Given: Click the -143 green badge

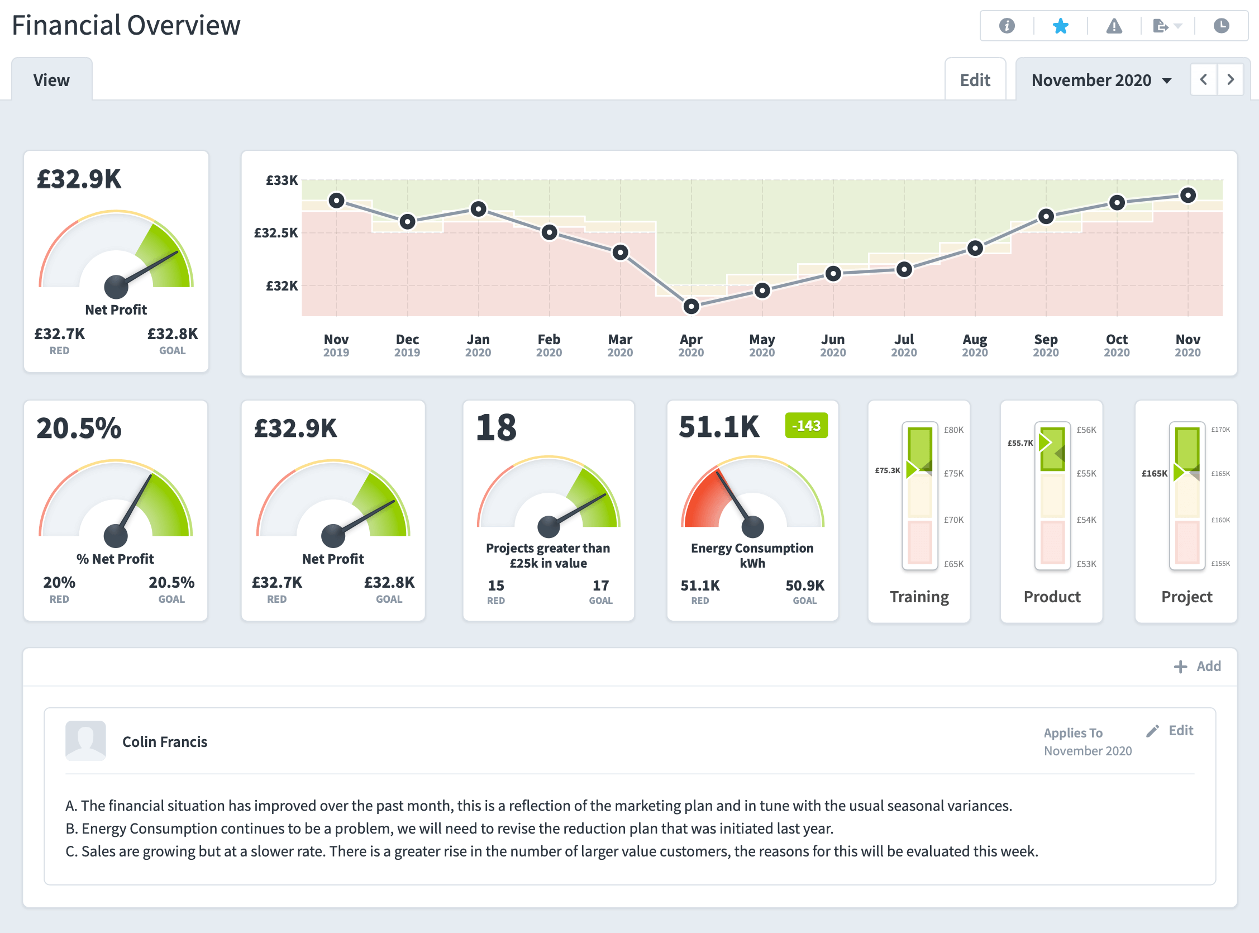Looking at the screenshot, I should tap(805, 426).
